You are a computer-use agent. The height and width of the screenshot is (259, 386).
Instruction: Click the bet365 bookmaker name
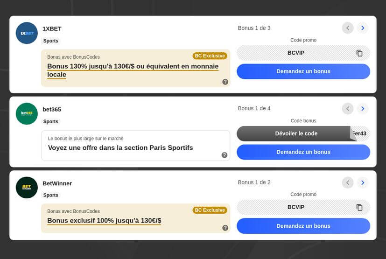pos(52,109)
